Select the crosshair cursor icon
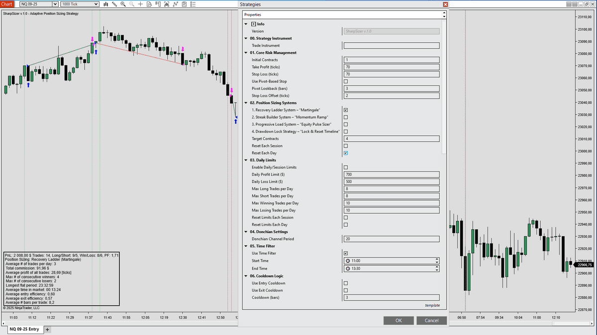The height and width of the screenshot is (335, 597). click(141, 4)
